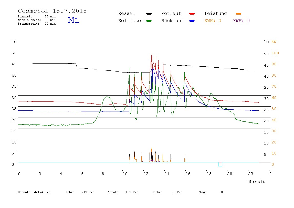This screenshot has width=294, height=208.
Task: Click the Gesamt 42174 KWh value
Action: 42,192
